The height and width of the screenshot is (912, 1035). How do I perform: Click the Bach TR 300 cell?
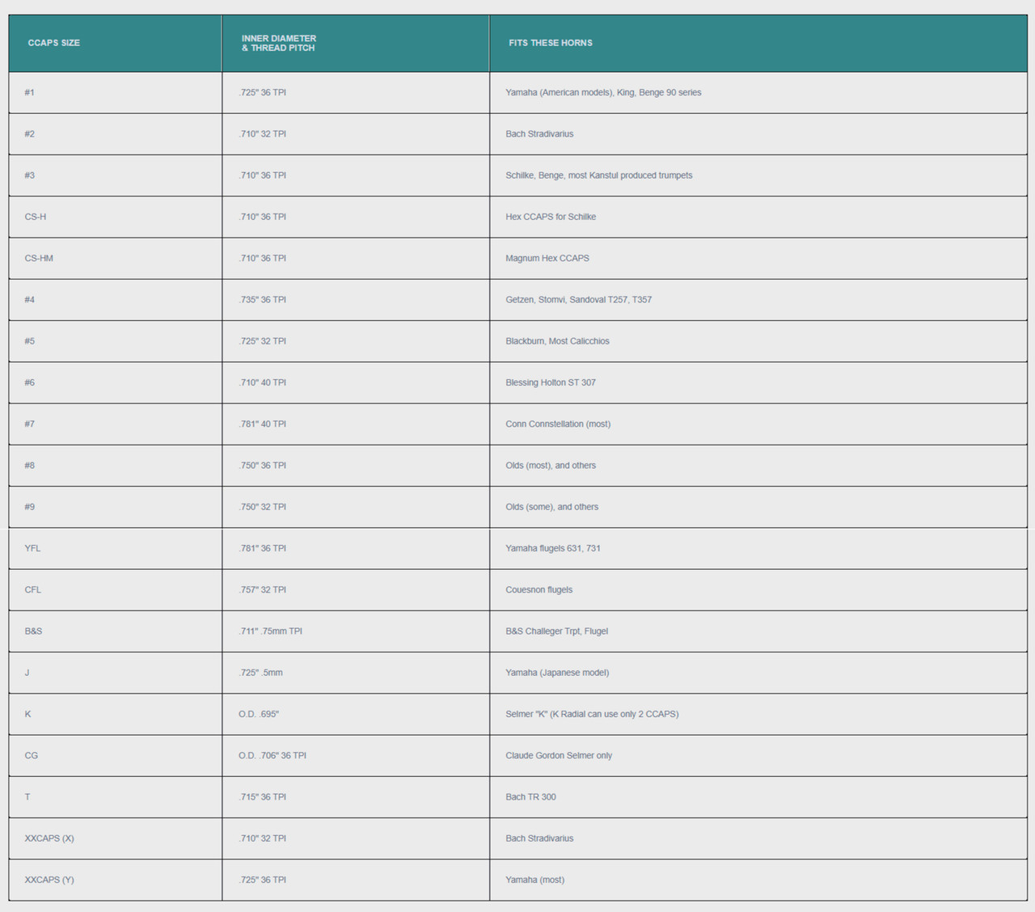758,797
